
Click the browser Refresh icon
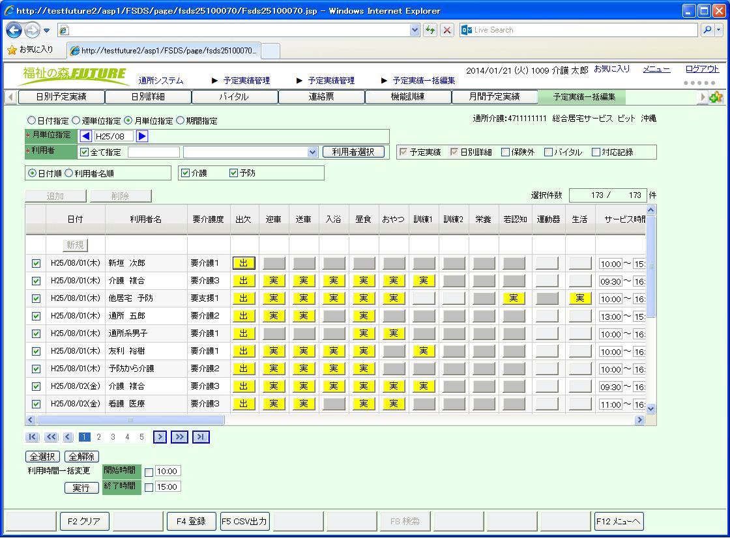tap(430, 30)
